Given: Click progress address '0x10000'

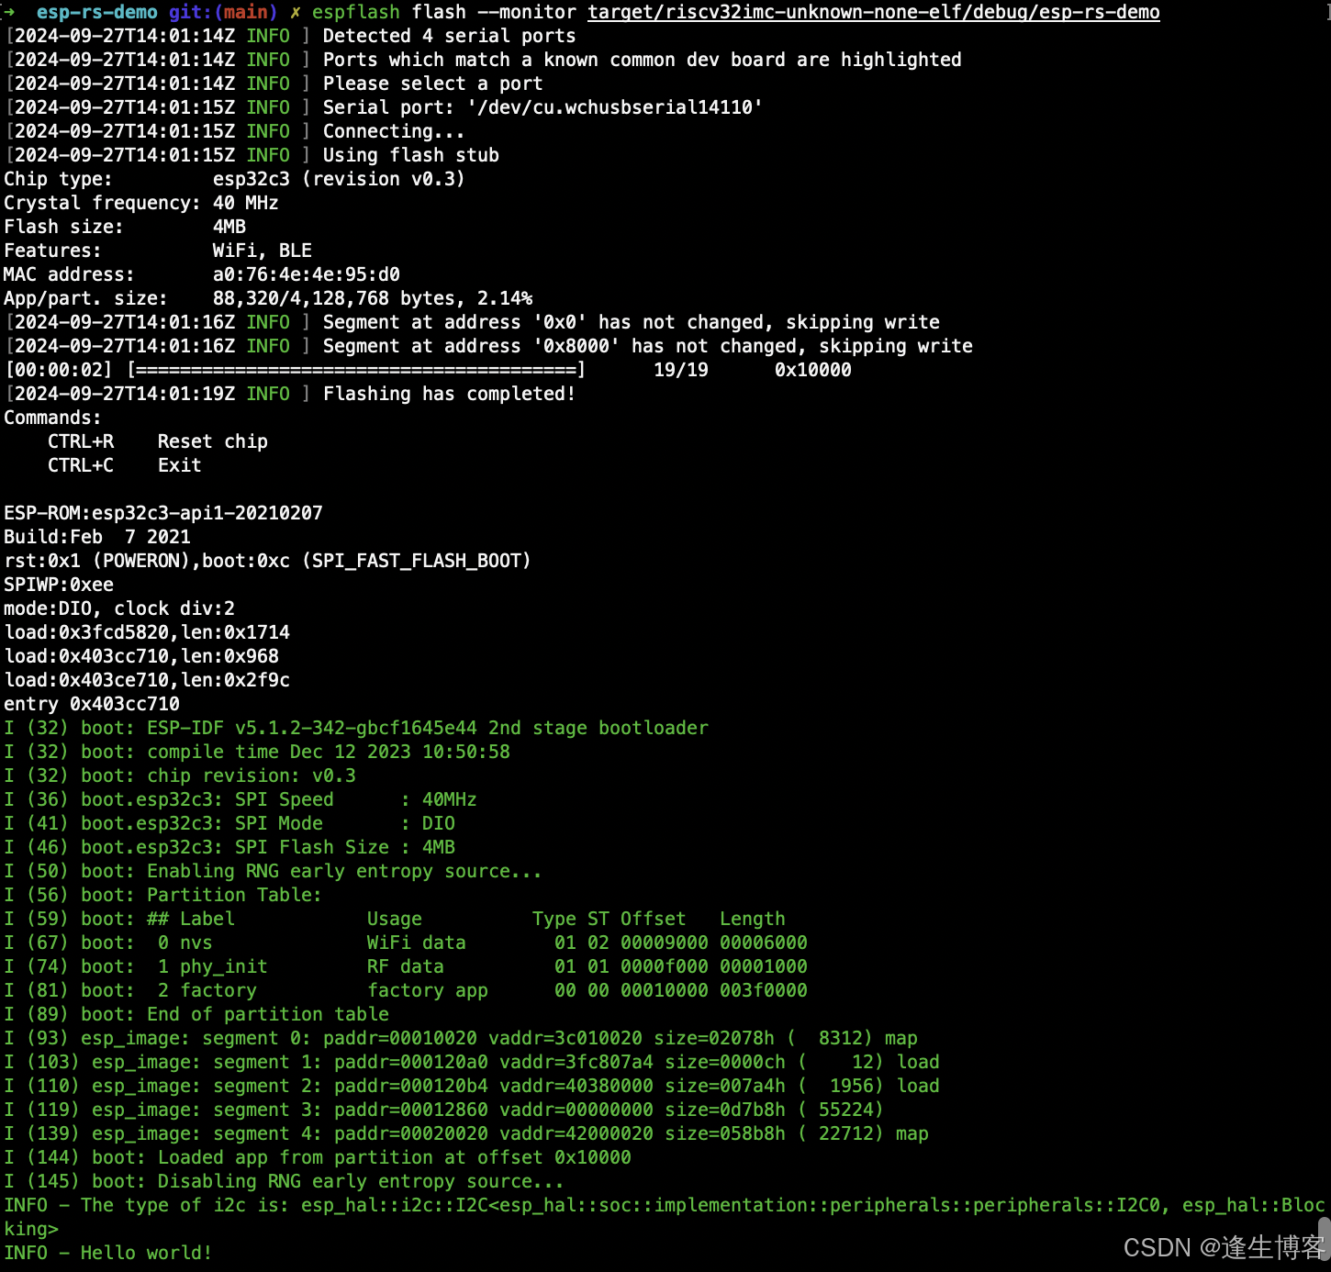Looking at the screenshot, I should pyautogui.click(x=812, y=370).
